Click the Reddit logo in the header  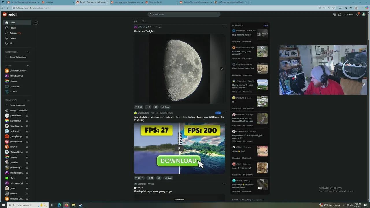(x=10, y=14)
